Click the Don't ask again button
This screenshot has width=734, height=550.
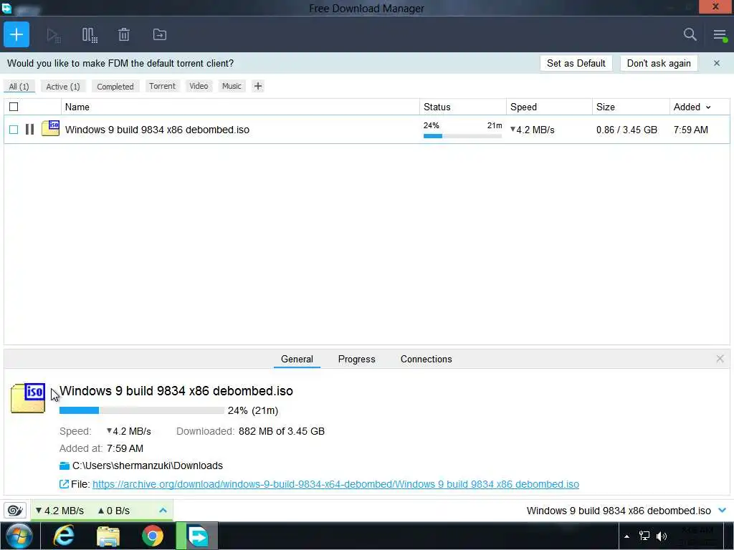coord(659,63)
